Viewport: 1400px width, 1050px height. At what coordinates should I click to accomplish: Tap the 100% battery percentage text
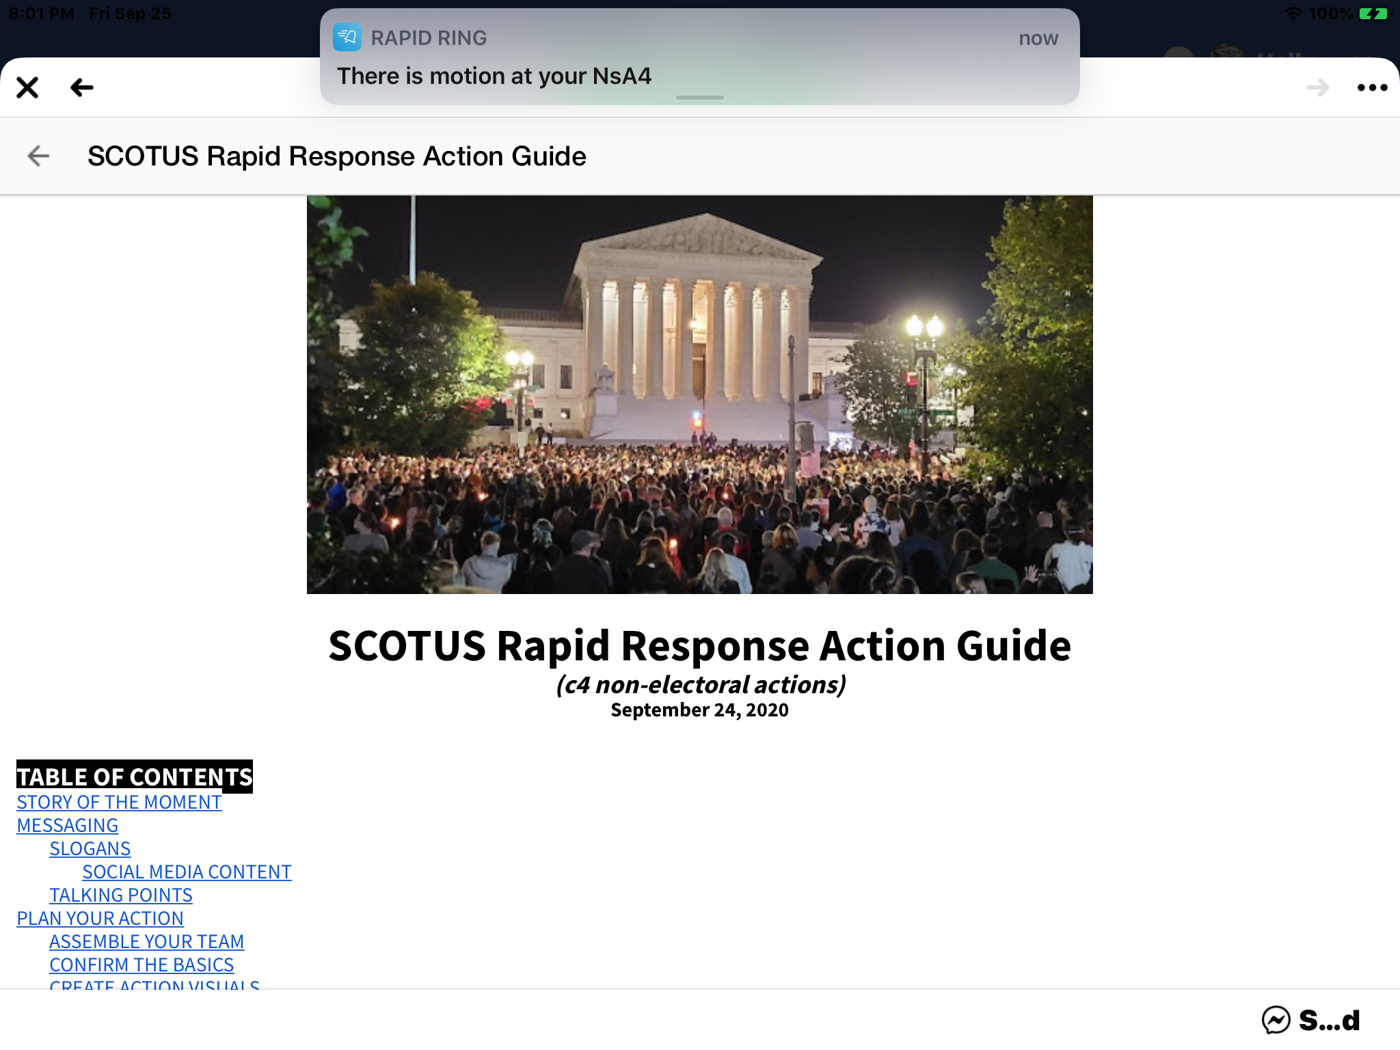click(1330, 13)
